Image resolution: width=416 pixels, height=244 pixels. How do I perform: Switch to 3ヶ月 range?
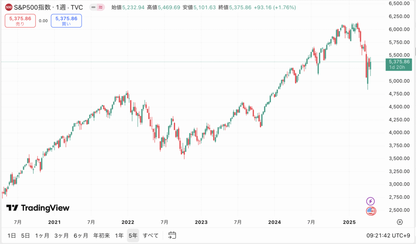tap(61, 235)
